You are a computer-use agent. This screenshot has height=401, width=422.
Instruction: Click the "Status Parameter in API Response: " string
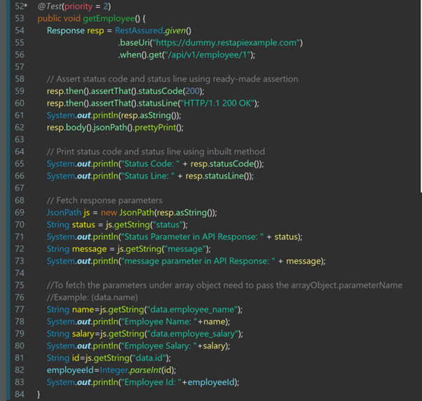pyautogui.click(x=196, y=237)
